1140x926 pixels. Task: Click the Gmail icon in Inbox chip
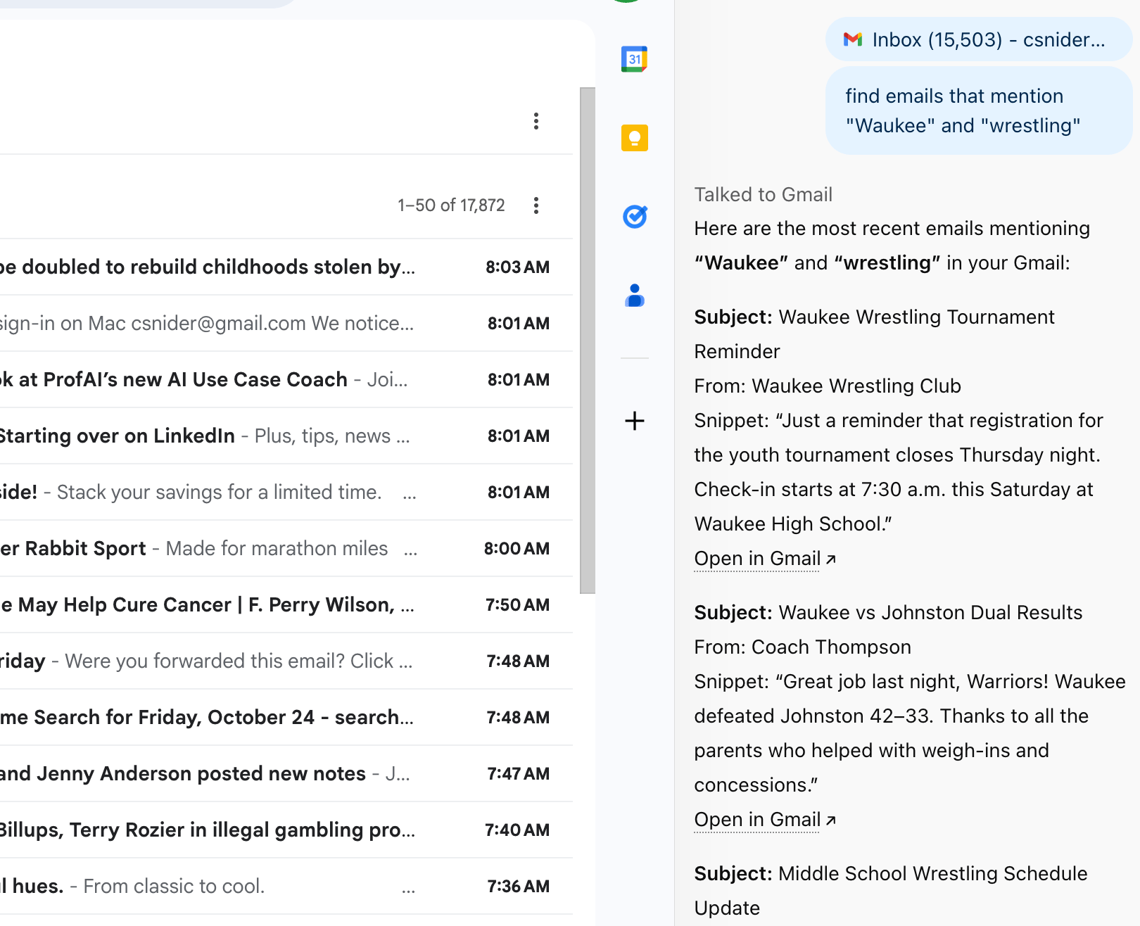coord(853,39)
